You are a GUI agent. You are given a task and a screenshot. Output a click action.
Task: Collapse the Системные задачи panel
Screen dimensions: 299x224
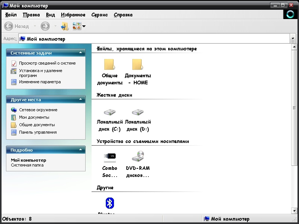click(x=80, y=53)
